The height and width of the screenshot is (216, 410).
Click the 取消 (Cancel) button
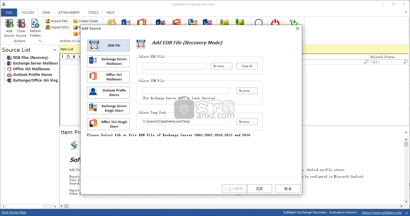click(288, 189)
